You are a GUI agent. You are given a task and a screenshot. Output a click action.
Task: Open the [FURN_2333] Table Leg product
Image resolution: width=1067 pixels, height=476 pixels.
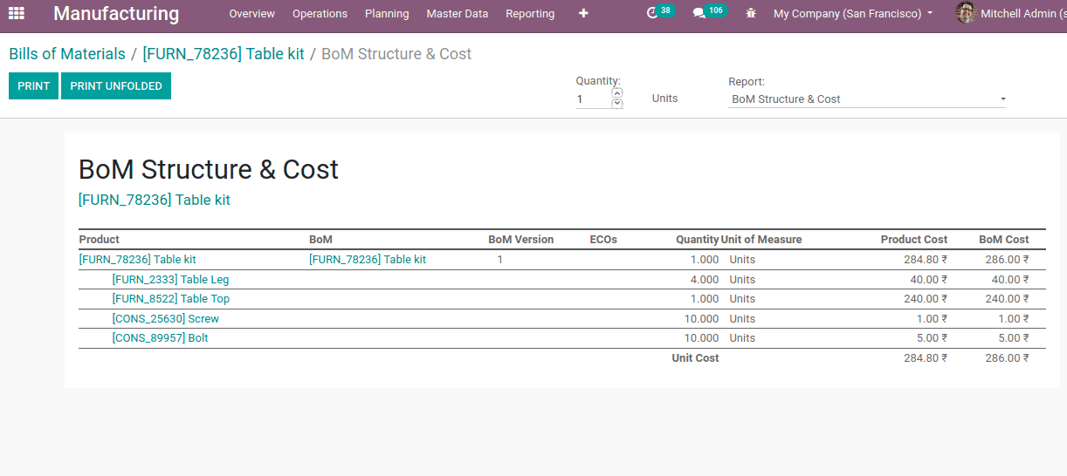tap(171, 280)
